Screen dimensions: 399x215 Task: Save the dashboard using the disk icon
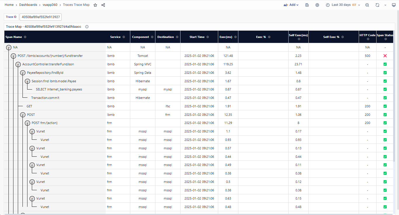[307, 5]
